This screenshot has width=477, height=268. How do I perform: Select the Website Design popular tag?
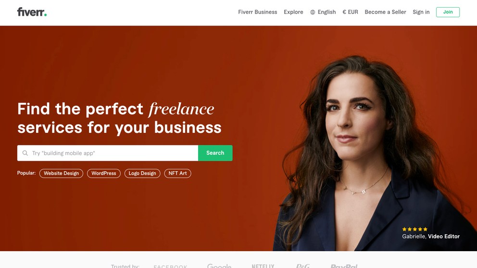tap(61, 173)
